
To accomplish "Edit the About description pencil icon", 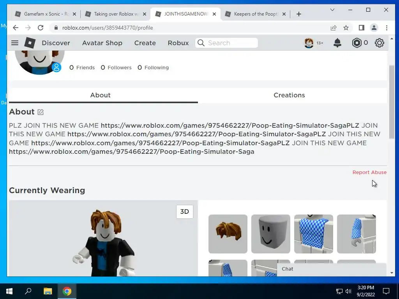I will click(x=41, y=112).
